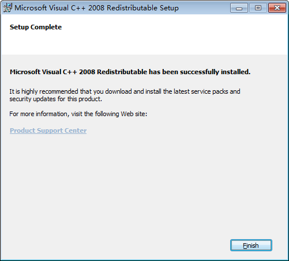Select the Setup Complete heading
Viewport: 289px width, 261px height.
click(36, 27)
